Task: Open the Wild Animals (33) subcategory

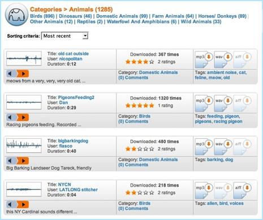Action: point(201,21)
